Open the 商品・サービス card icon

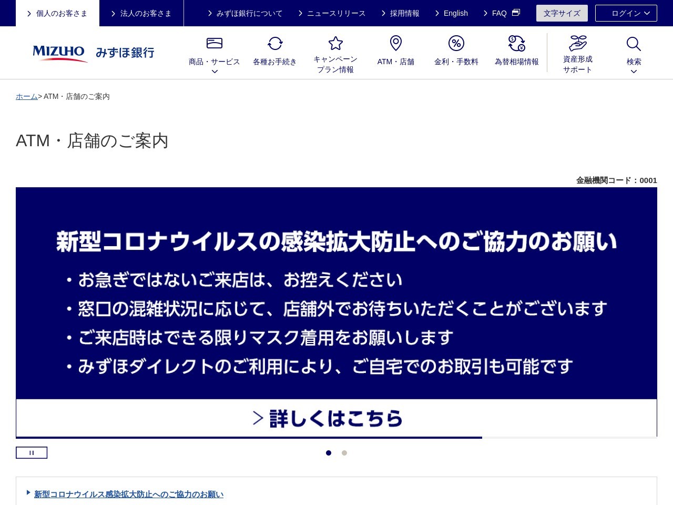click(215, 43)
